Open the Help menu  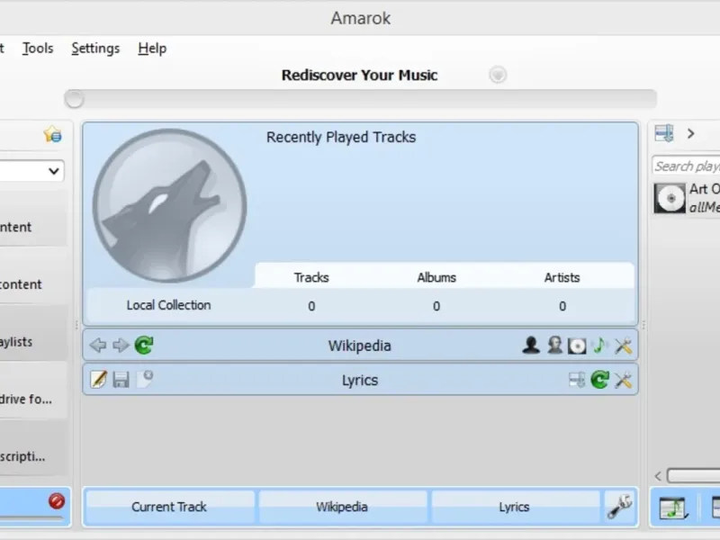(152, 49)
